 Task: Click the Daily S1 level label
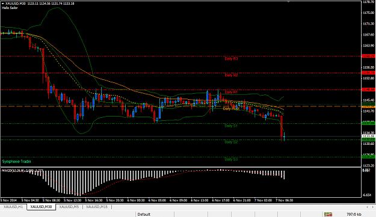[x=231, y=126]
